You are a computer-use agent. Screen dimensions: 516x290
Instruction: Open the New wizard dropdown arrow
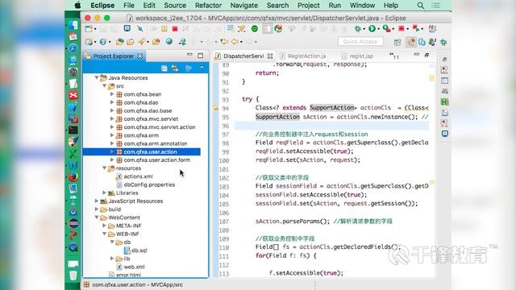[x=95, y=29]
